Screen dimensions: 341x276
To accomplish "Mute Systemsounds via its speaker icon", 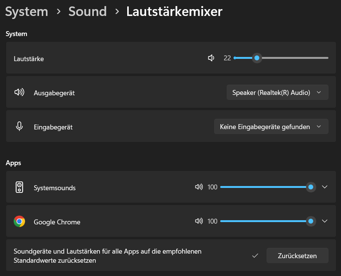I will [199, 187].
